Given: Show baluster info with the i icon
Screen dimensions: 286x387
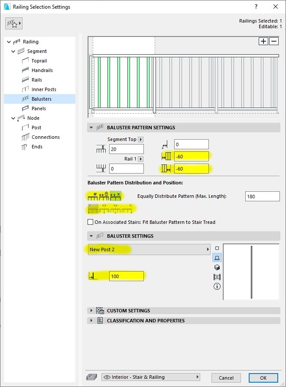Looking at the screenshot, I should [x=217, y=286].
